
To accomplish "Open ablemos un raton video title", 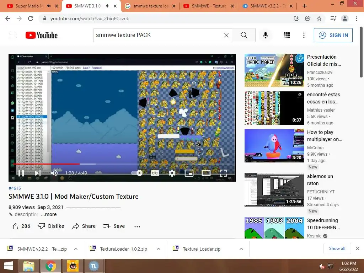I will pyautogui.click(x=320, y=180).
